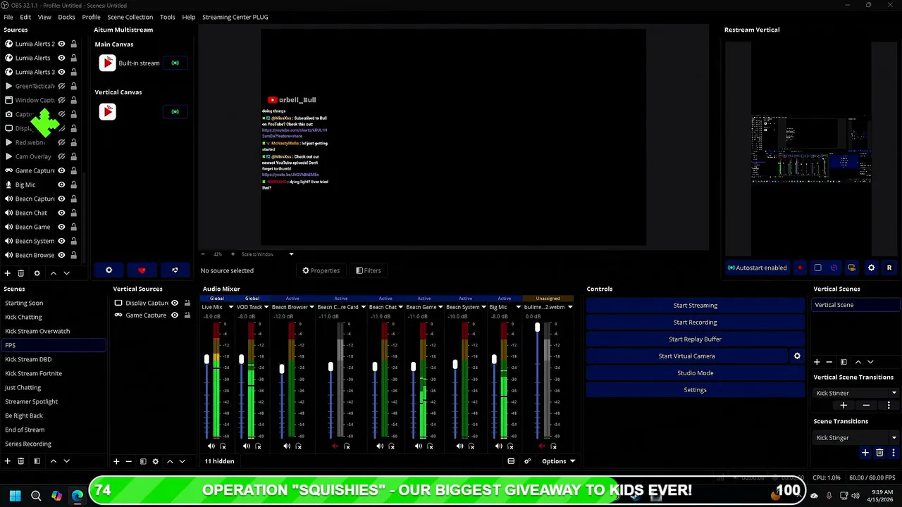
Task: Open the Docks menu
Action: tap(66, 17)
